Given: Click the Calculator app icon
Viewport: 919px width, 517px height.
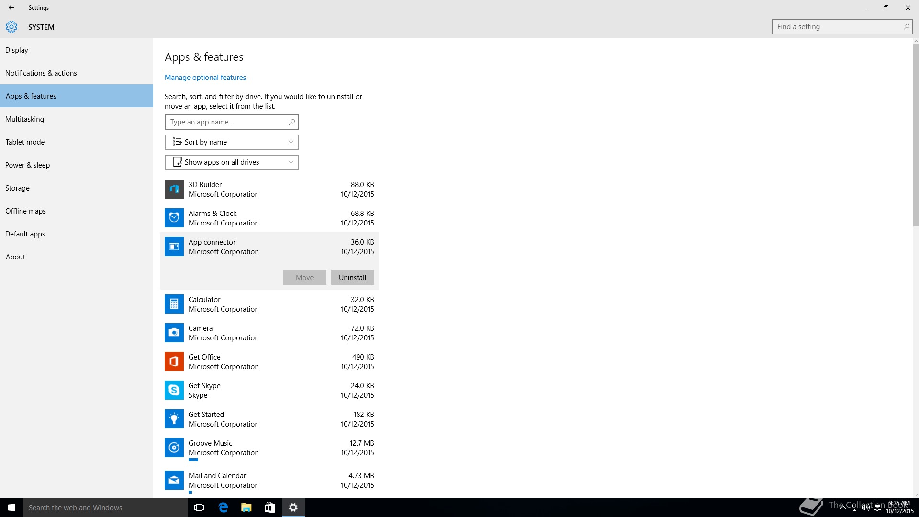Looking at the screenshot, I should pyautogui.click(x=174, y=304).
